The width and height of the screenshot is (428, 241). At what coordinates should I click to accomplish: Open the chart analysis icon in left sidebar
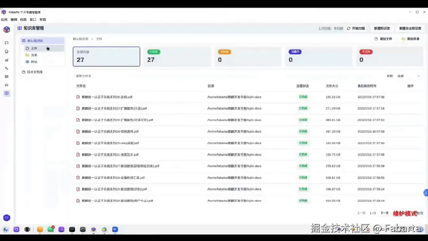[7, 60]
